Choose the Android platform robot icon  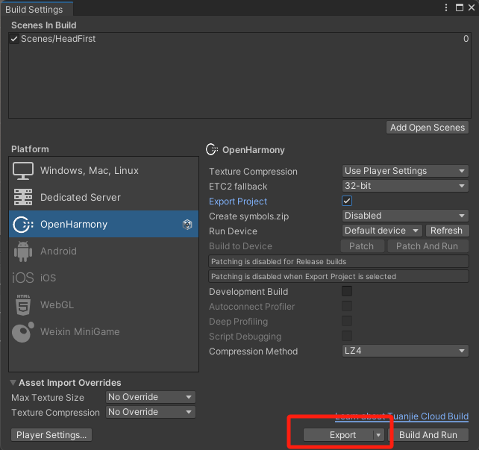[23, 251]
